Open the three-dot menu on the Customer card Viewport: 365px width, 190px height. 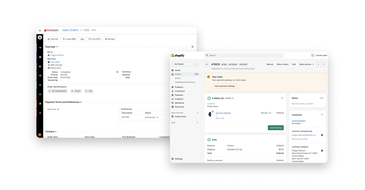(x=322, y=114)
